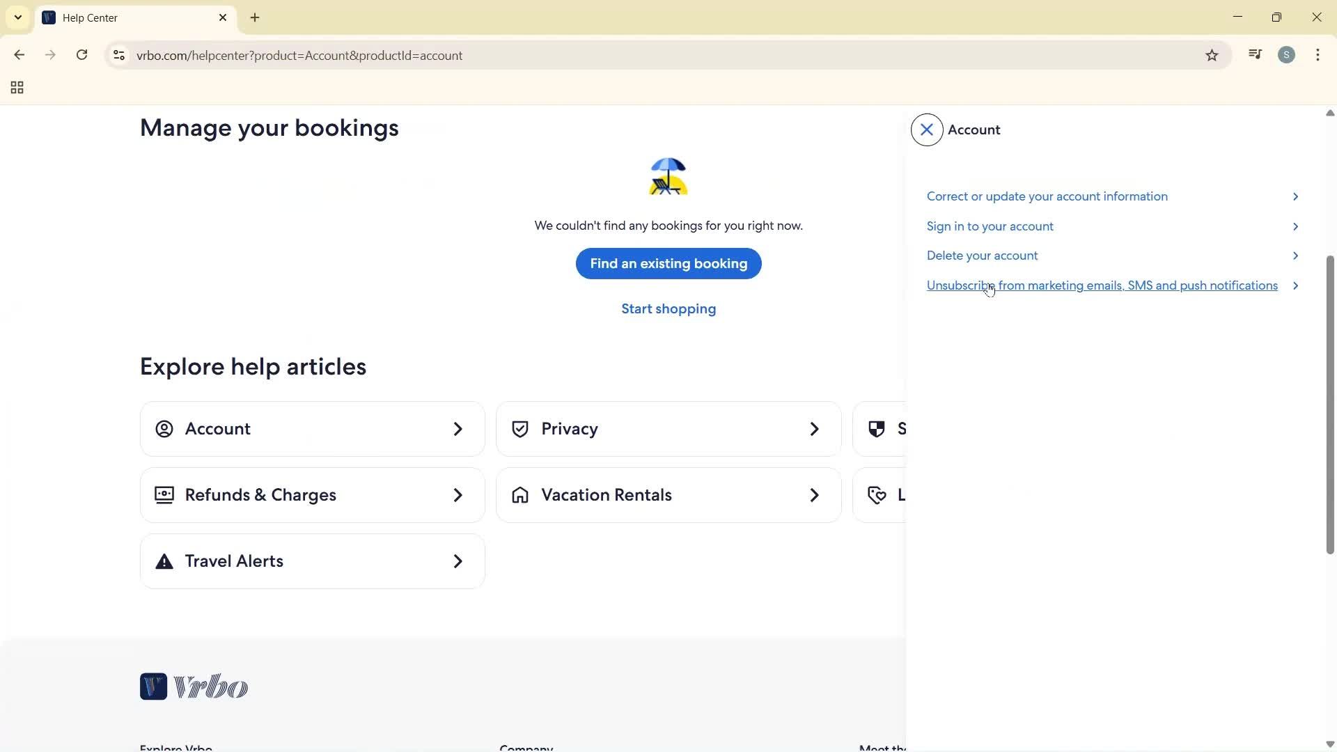Open the media playlist control icon
Image resolution: width=1337 pixels, height=752 pixels.
coord(1255,54)
